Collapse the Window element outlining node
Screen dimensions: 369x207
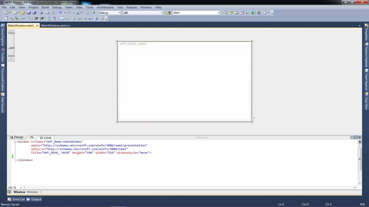coord(15,142)
